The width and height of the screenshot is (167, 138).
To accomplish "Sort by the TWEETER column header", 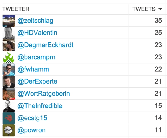I will tap(16, 9).
